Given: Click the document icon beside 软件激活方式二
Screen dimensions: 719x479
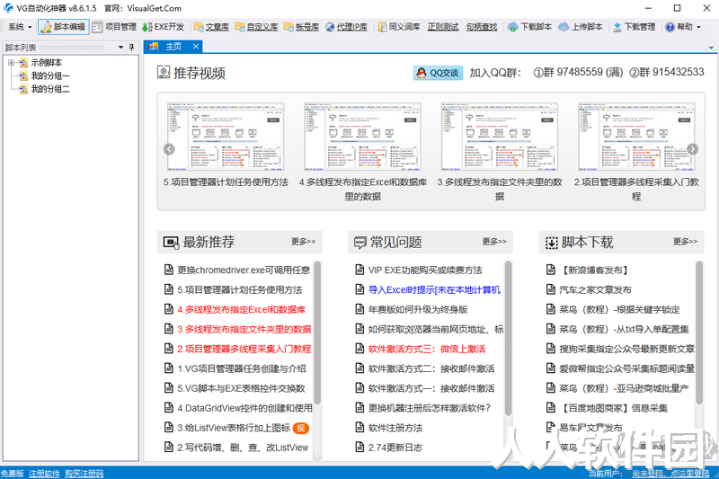Looking at the screenshot, I should [x=360, y=368].
